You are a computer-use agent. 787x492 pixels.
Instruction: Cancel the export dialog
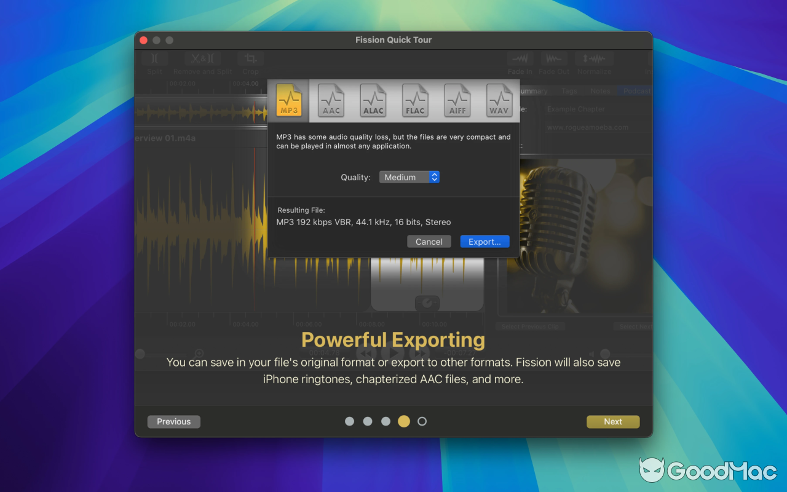point(429,241)
